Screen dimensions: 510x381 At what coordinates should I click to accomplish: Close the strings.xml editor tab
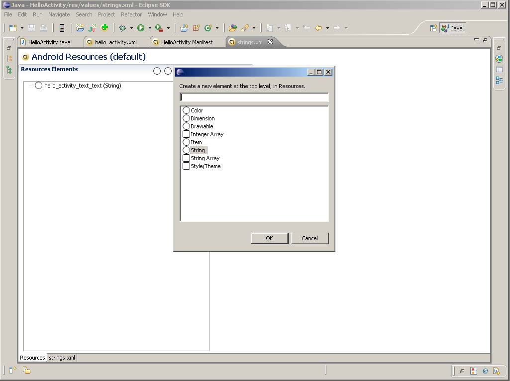270,42
